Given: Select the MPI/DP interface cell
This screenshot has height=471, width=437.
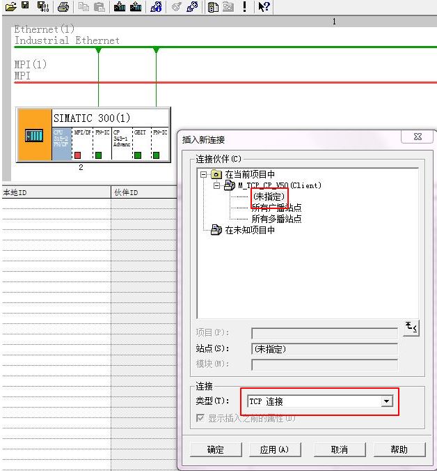Looking at the screenshot, I should 83,144.
